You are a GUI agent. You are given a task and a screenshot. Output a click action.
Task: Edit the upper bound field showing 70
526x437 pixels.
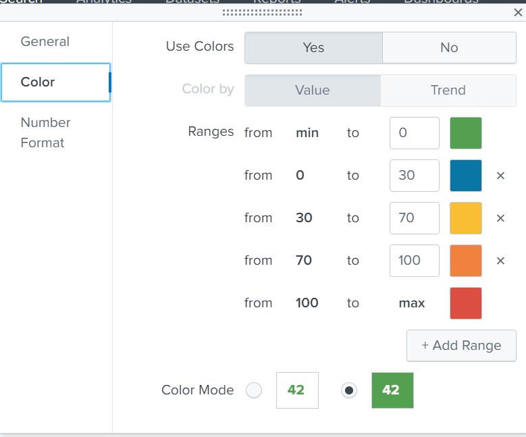pyautogui.click(x=415, y=218)
